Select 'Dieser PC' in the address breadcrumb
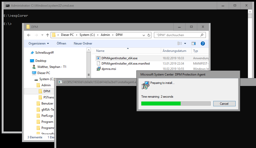 click(67, 35)
